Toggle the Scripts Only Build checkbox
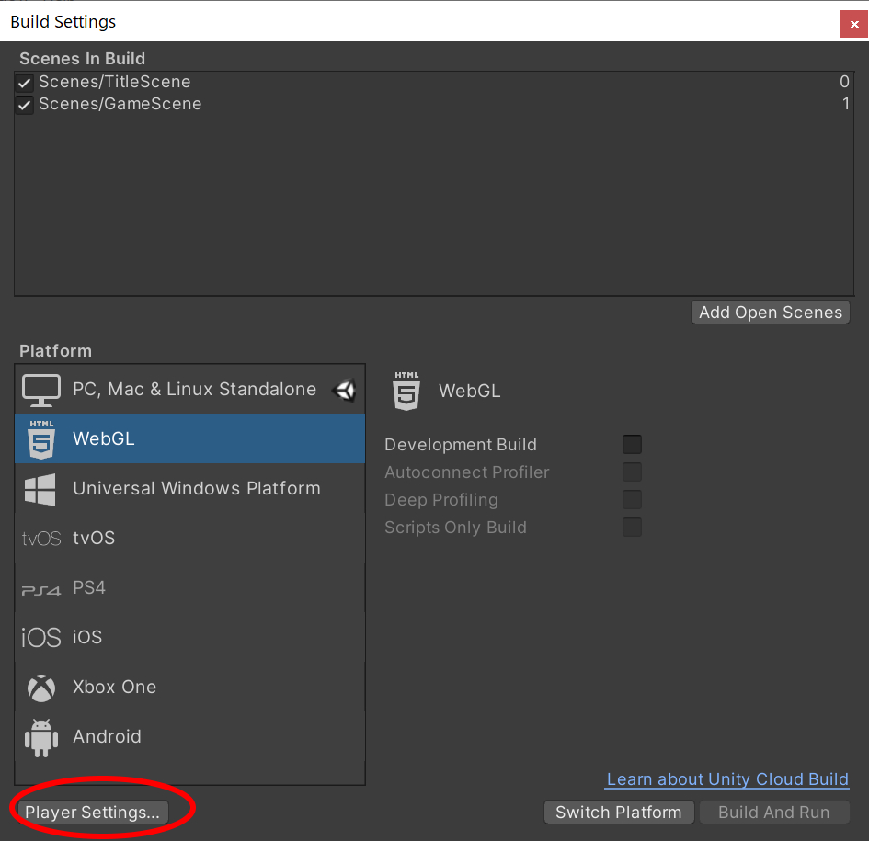 pos(632,528)
